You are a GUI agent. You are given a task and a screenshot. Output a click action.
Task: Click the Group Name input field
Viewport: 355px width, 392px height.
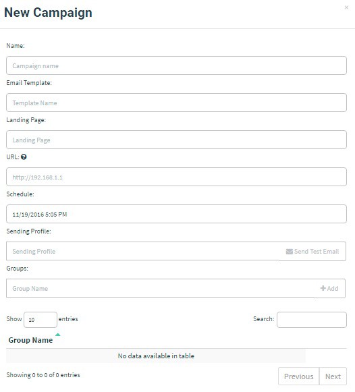click(160, 288)
